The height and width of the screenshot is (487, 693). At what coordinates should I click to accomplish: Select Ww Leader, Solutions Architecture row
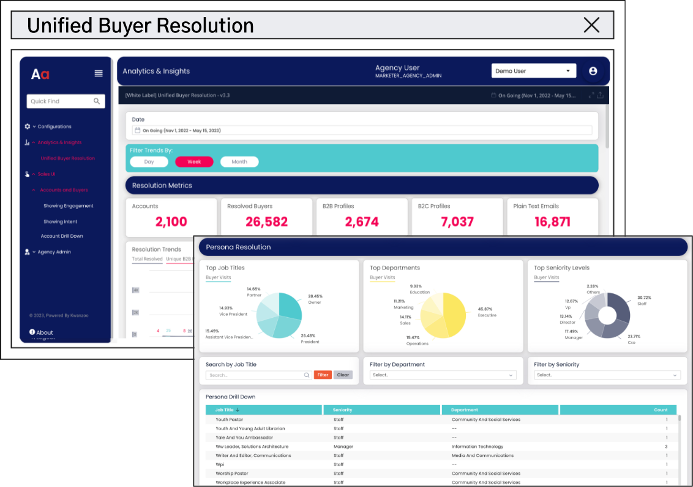[x=441, y=447]
